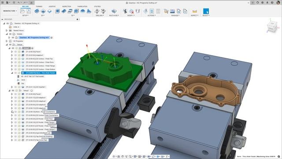This screenshot has height=159, width=282.
Task: Activate the blue Select tool icon
Action: (206, 11)
